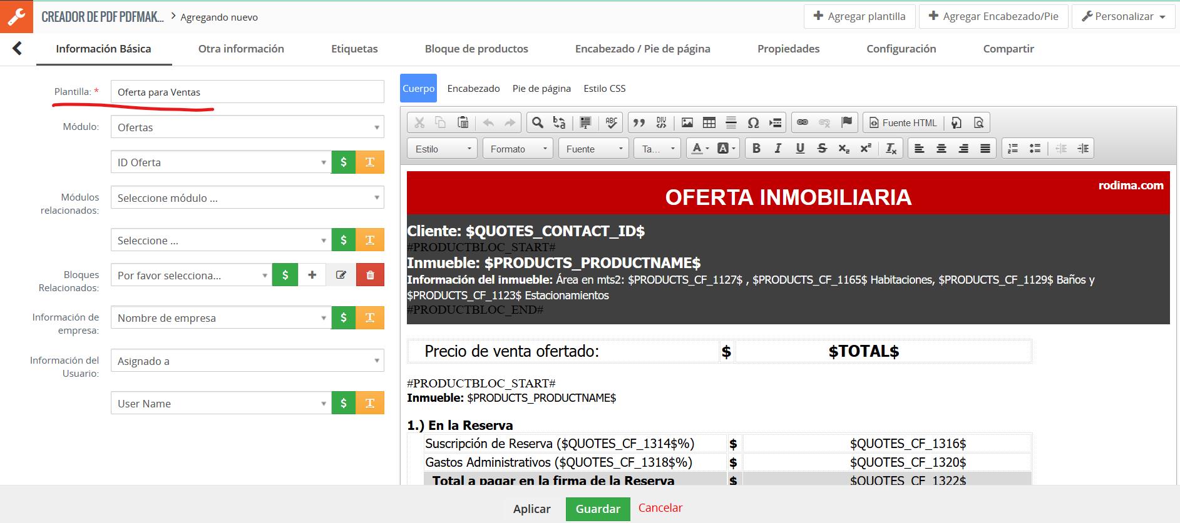
Task: Delete related block with red trash button
Action: pos(370,275)
